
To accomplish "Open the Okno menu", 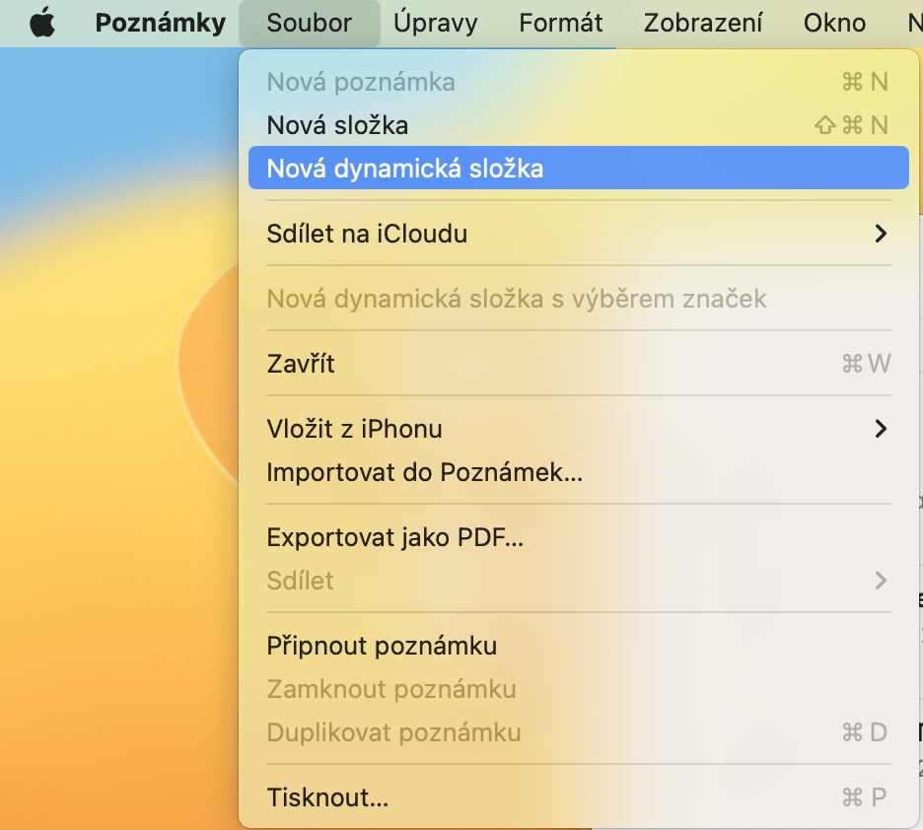I will (x=834, y=23).
